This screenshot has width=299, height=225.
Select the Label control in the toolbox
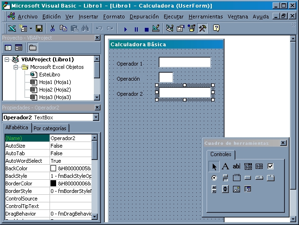point(225,167)
